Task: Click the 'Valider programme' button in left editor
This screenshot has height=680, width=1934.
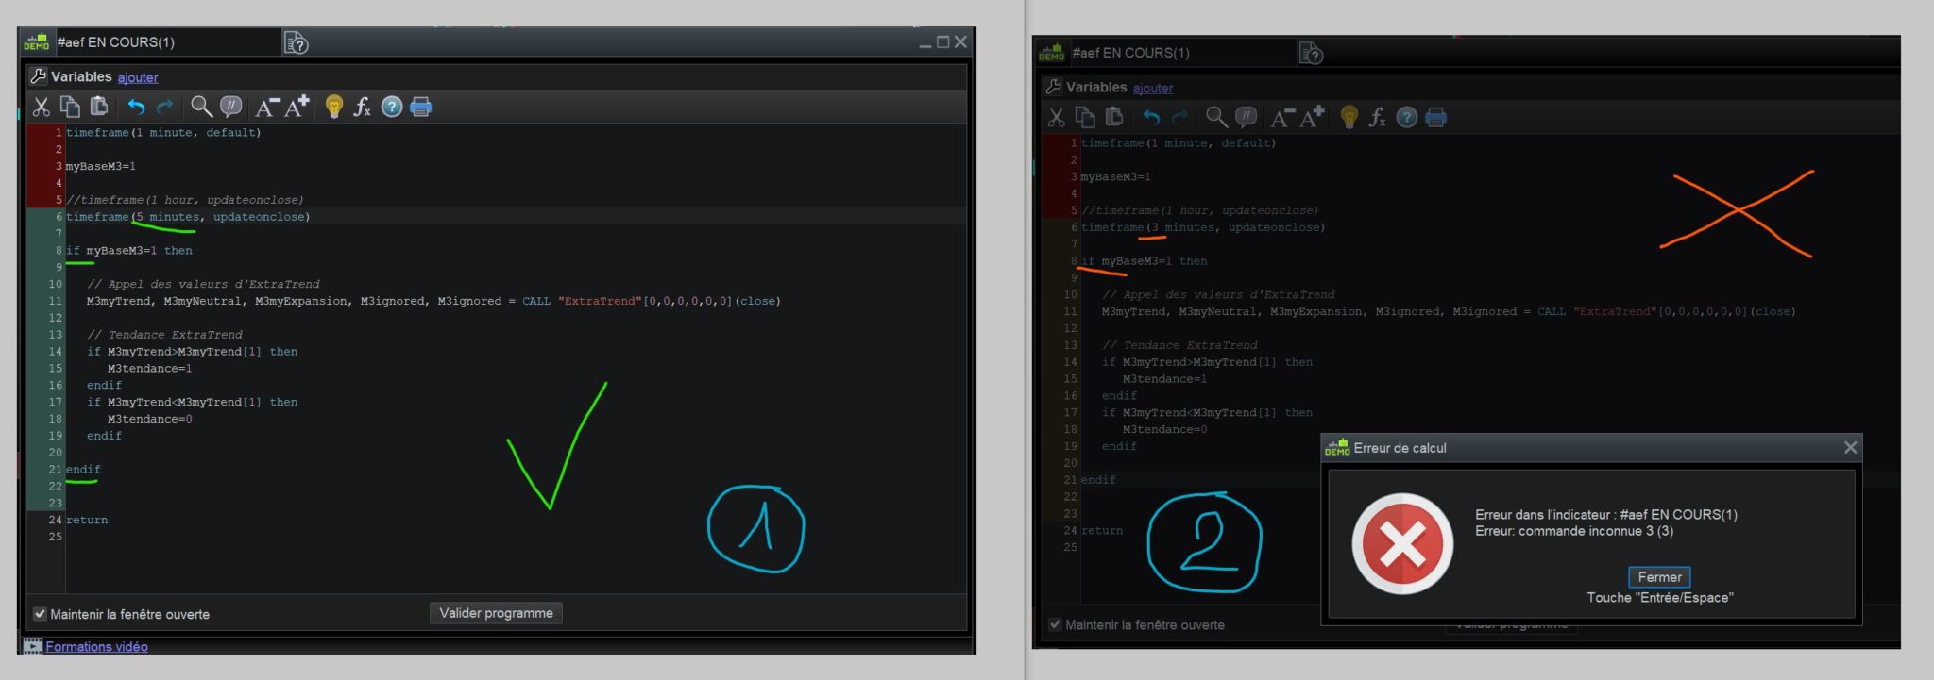Action: pos(496,613)
